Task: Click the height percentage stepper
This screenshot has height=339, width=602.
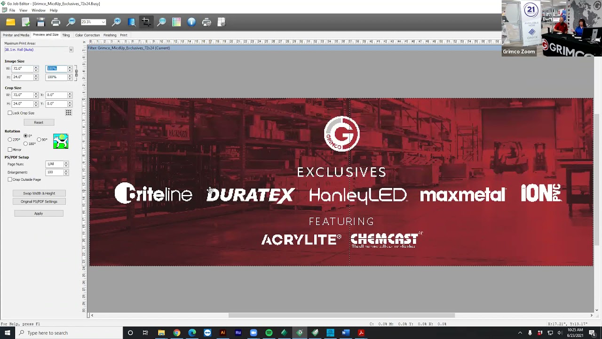Action: tap(70, 77)
